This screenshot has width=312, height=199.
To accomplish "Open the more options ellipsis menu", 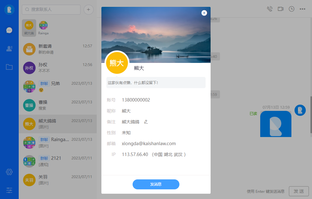I will point(302,9).
